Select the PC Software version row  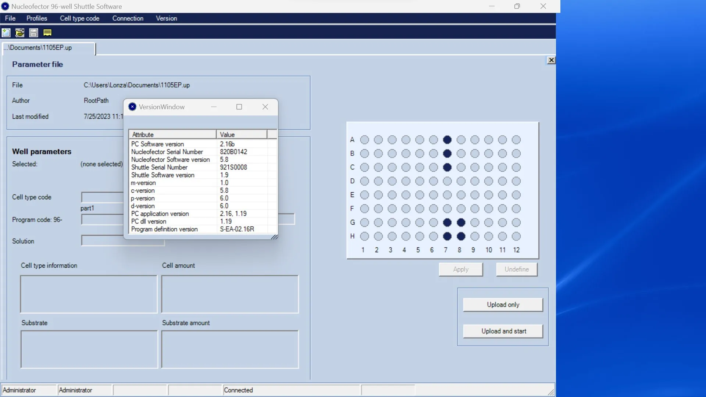pyautogui.click(x=203, y=144)
